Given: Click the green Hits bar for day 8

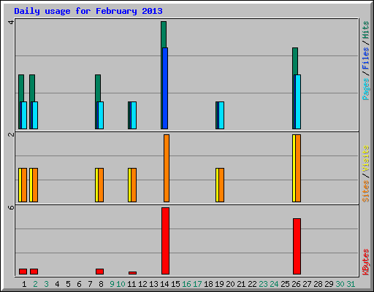Looking at the screenshot, I should [x=98, y=88].
